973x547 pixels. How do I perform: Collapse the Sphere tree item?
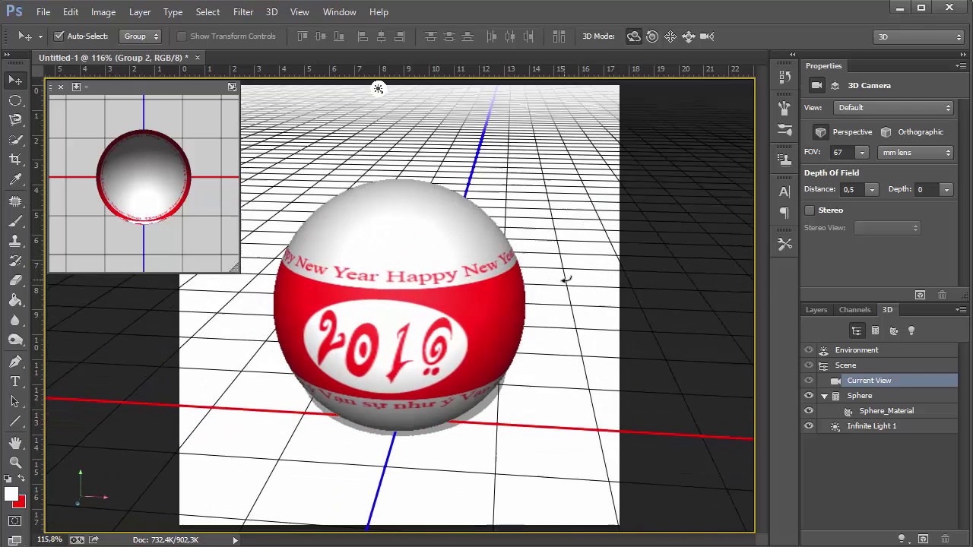pyautogui.click(x=824, y=396)
